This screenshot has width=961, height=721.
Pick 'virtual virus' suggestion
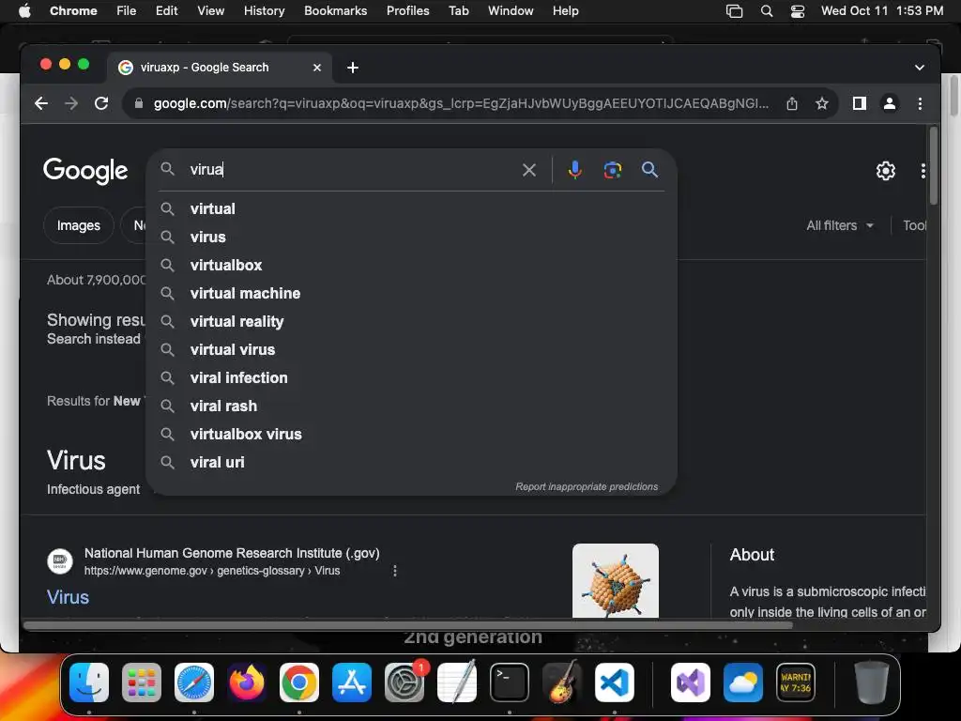tap(411, 350)
